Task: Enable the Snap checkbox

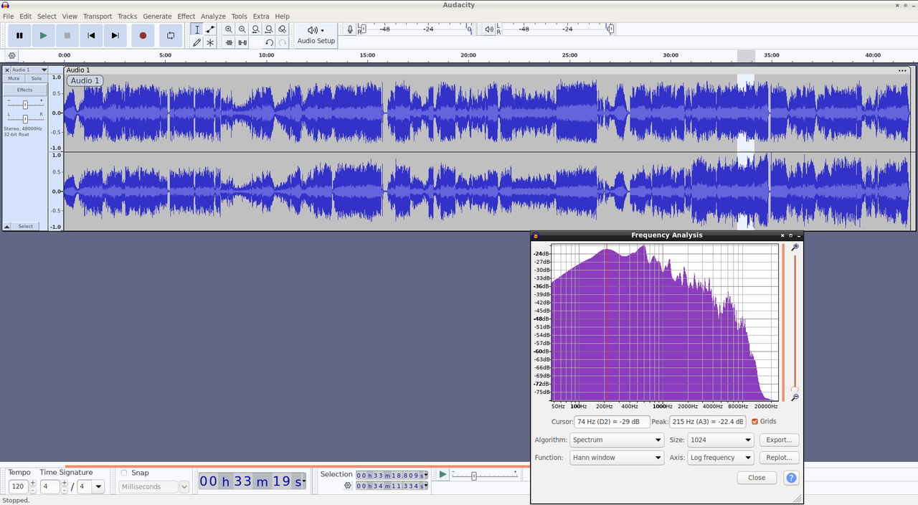Action: pos(124,473)
